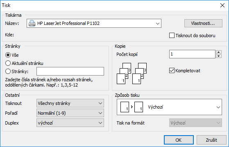229x147 pixels.
Task: Choose the Stránky range radio button
Action: (x=8, y=71)
